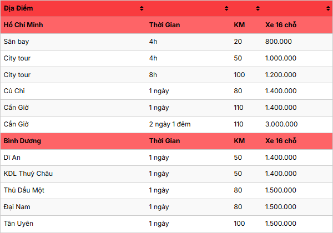
Task: Click the 8h duration cell
Action: pos(153,75)
